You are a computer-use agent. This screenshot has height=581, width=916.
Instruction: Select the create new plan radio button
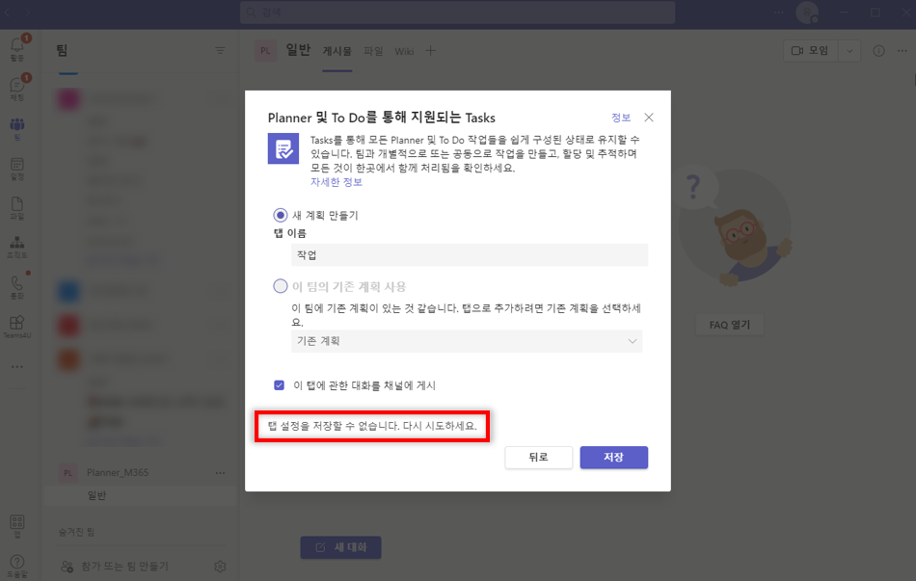(x=281, y=216)
